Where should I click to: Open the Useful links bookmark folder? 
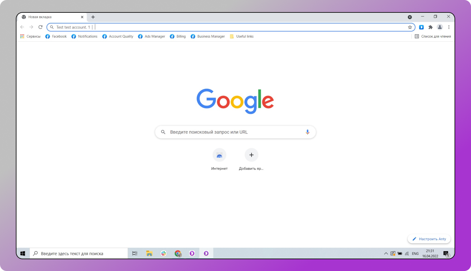242,36
